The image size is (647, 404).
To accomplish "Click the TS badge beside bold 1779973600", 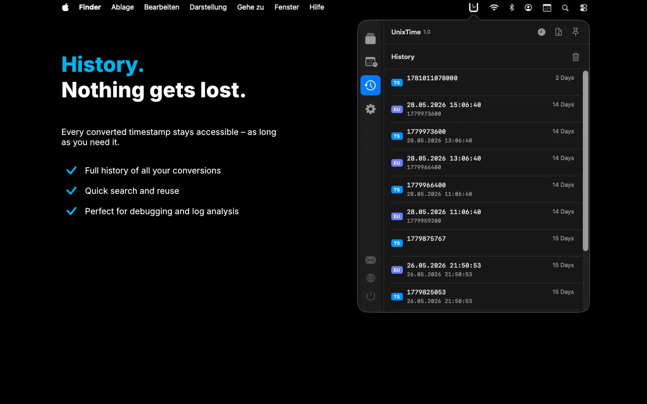I will (397, 136).
